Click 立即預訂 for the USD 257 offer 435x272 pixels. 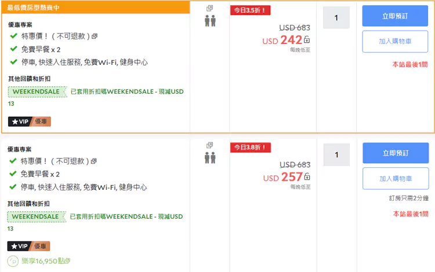396,153
